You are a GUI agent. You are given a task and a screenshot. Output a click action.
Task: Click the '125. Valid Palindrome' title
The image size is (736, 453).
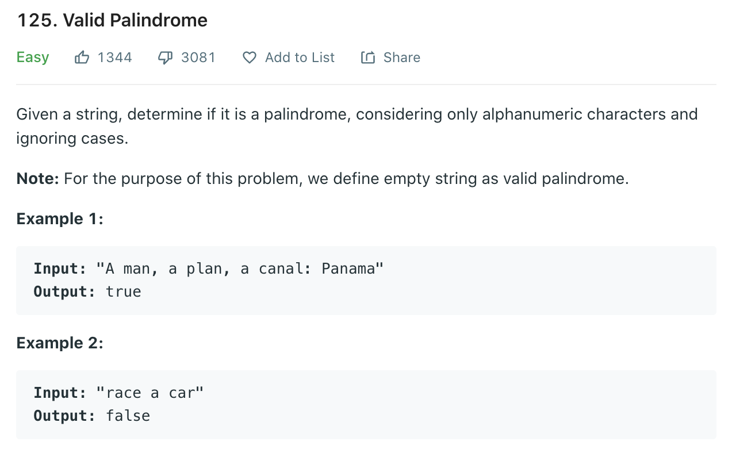pyautogui.click(x=112, y=20)
